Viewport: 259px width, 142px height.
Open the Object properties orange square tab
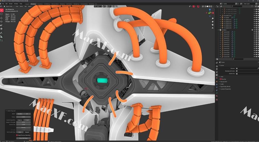pos(217,82)
